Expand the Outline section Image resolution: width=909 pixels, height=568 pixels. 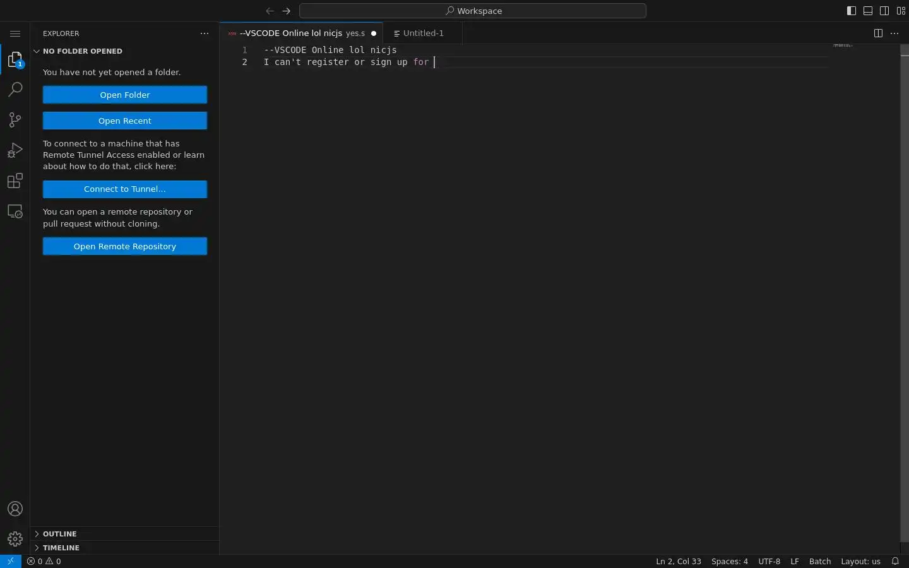pos(124,534)
